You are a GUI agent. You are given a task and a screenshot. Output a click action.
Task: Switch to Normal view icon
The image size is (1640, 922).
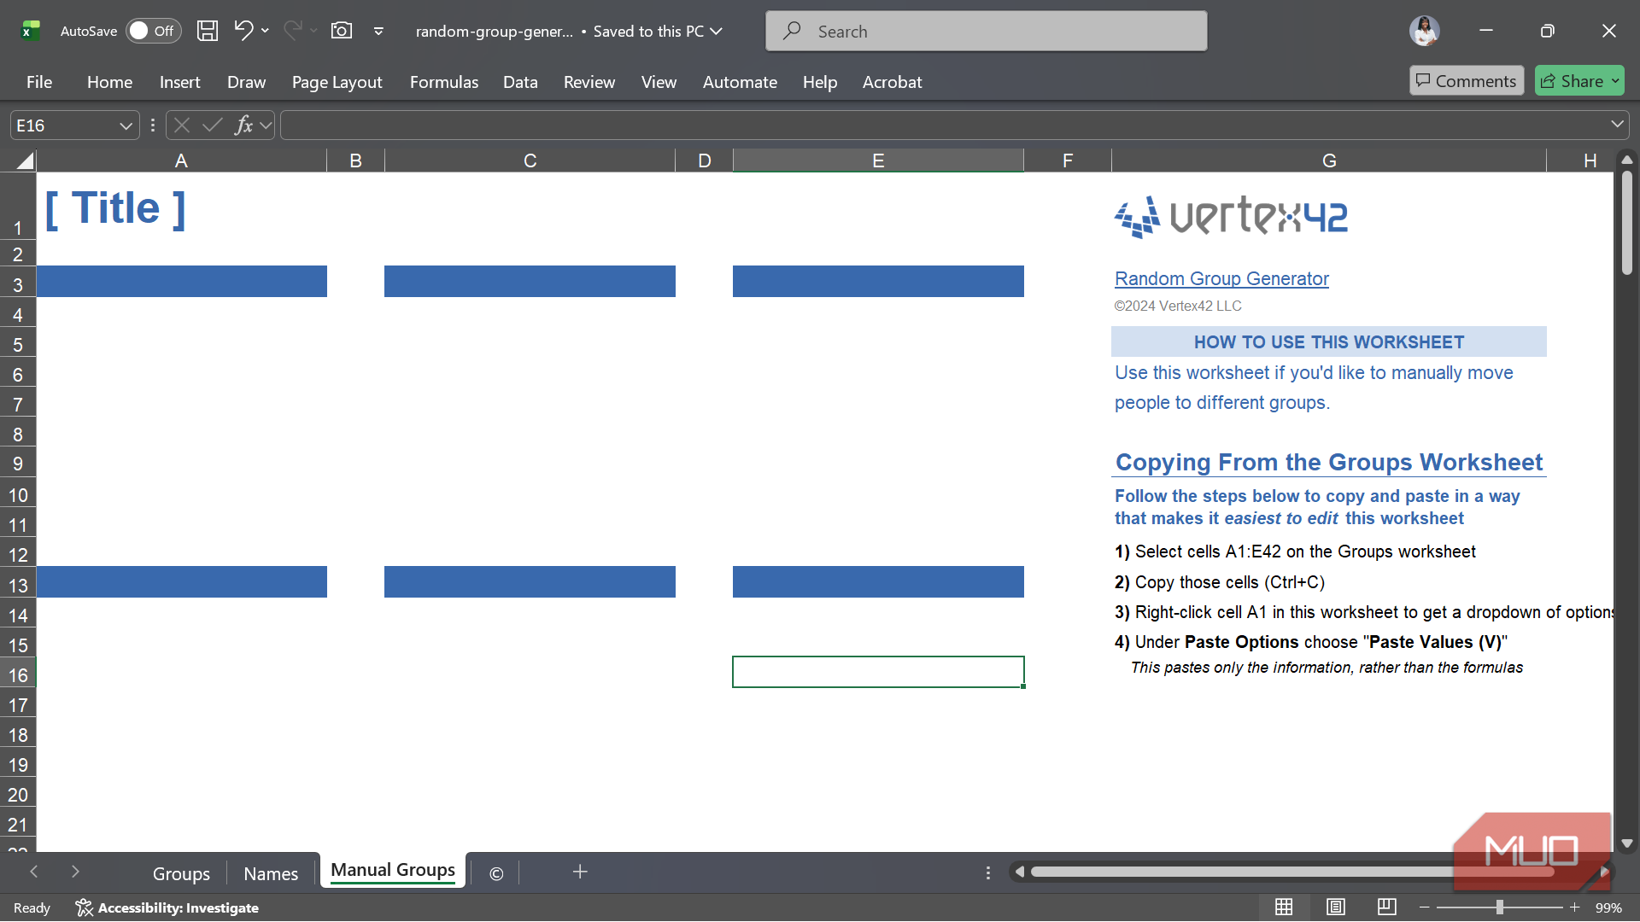click(x=1284, y=907)
